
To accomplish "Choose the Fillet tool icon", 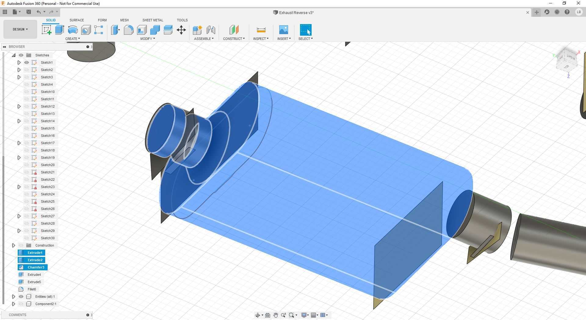I will (x=128, y=30).
